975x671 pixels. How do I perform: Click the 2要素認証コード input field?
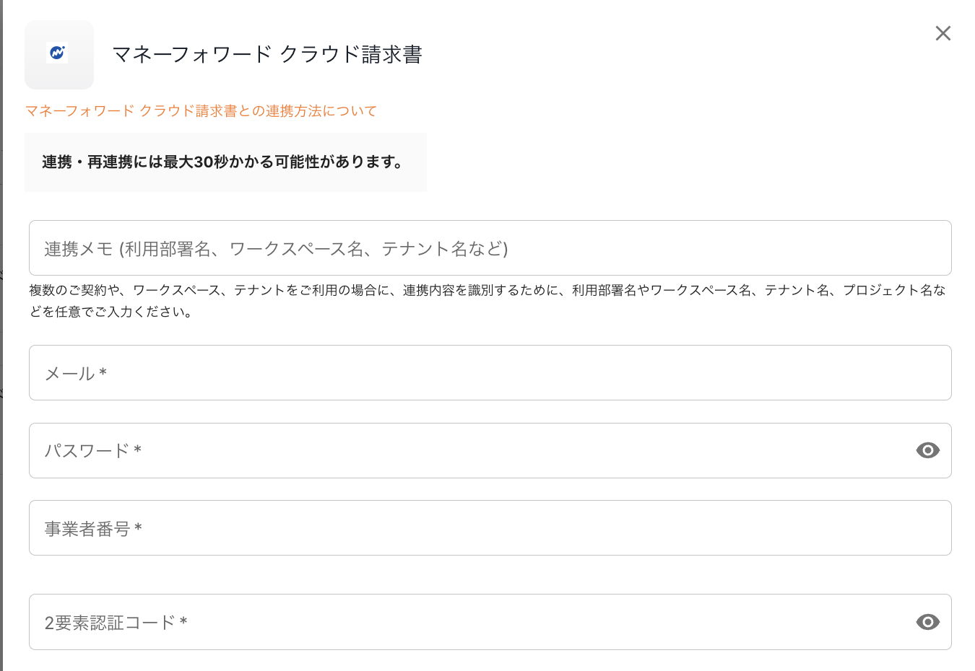(469, 622)
